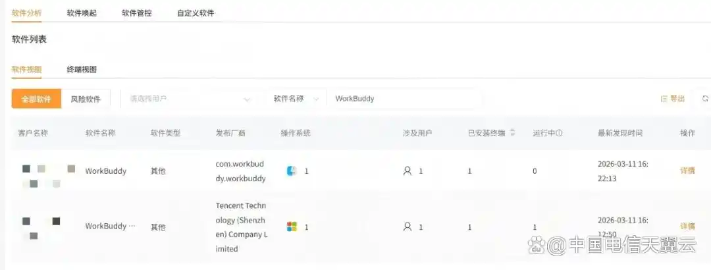Open the 请选择用户 dropdown
The height and width of the screenshot is (270, 711).
tap(190, 99)
